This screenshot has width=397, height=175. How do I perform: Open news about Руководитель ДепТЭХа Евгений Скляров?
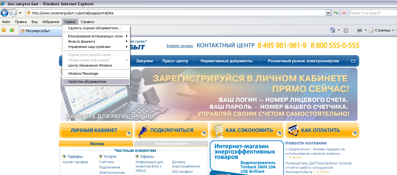(x=318, y=168)
